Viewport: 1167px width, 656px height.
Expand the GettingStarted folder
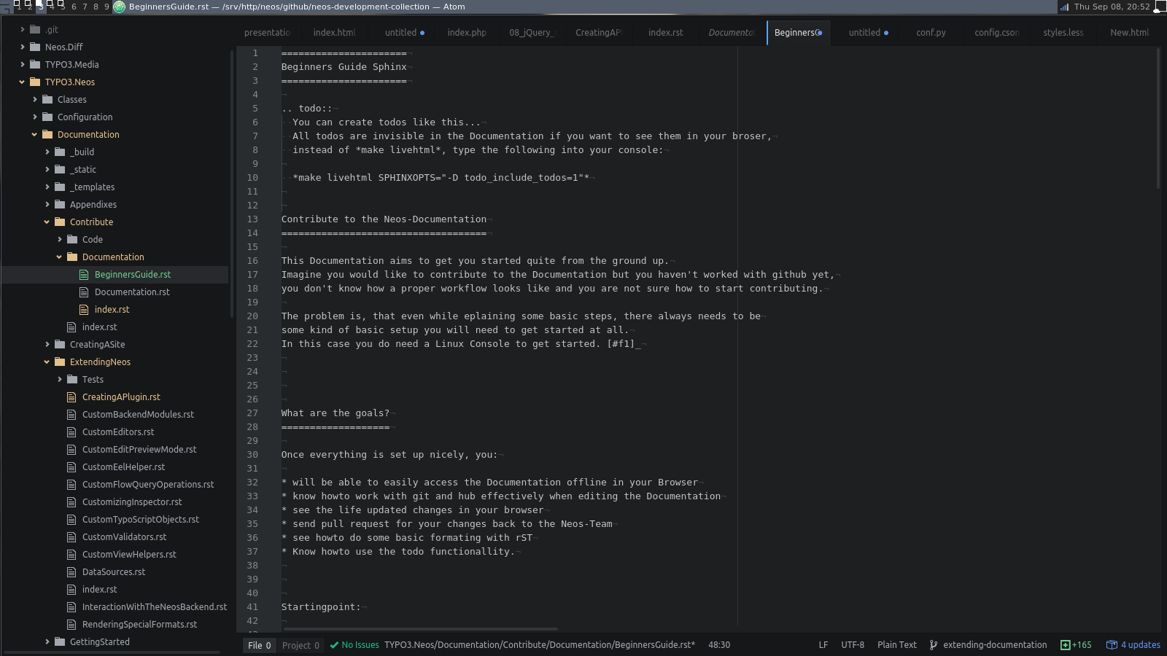47,641
